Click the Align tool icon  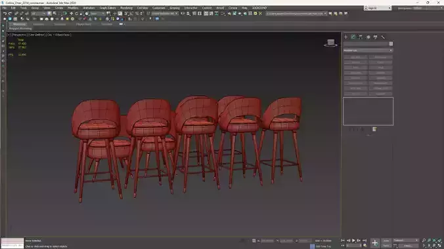189,13
